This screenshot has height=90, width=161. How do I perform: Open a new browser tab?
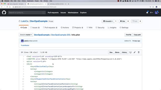pos(68,4)
